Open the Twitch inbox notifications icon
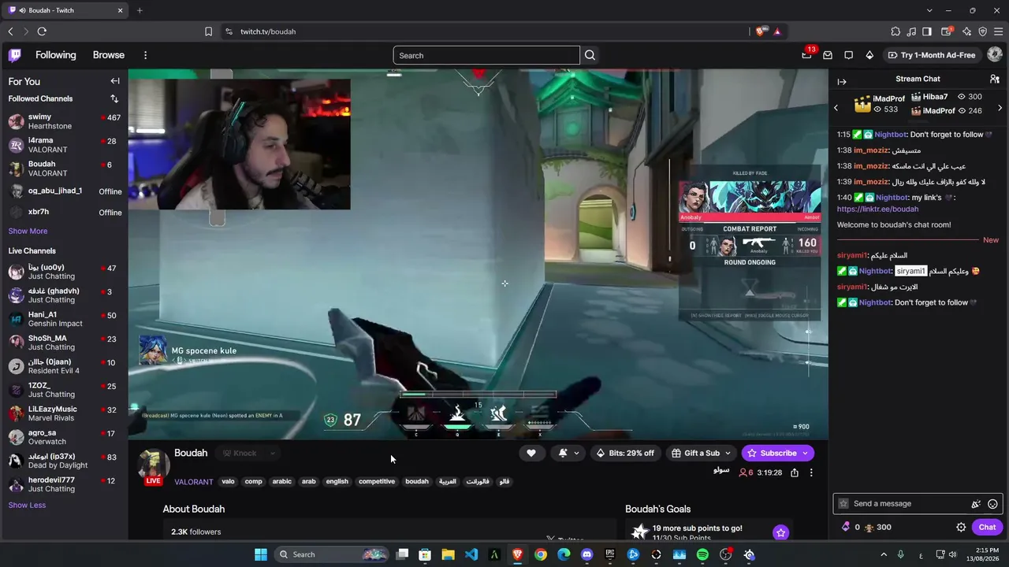1009x567 pixels. click(x=828, y=55)
